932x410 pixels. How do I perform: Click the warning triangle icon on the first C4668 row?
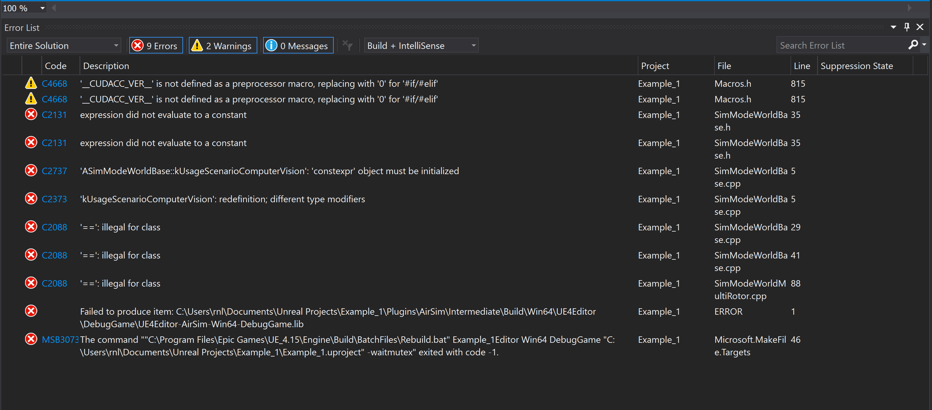pyautogui.click(x=31, y=83)
